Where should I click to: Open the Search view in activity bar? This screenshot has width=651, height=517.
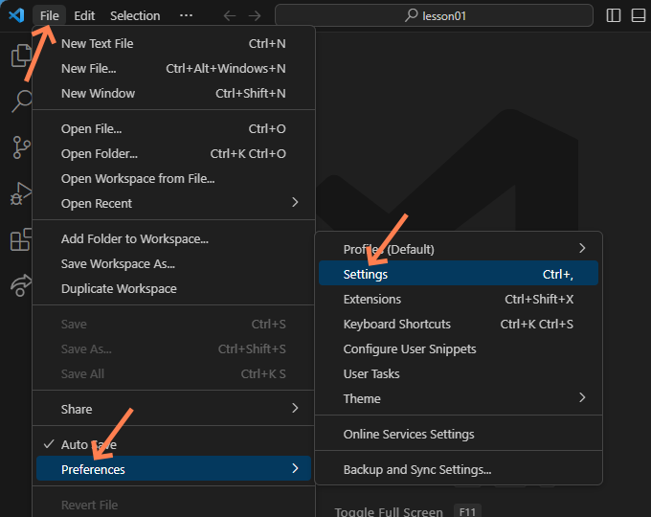coord(22,101)
